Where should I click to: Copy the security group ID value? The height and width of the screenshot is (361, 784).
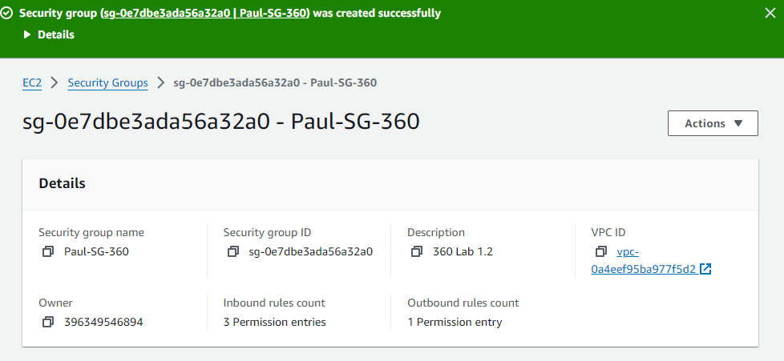pos(233,251)
